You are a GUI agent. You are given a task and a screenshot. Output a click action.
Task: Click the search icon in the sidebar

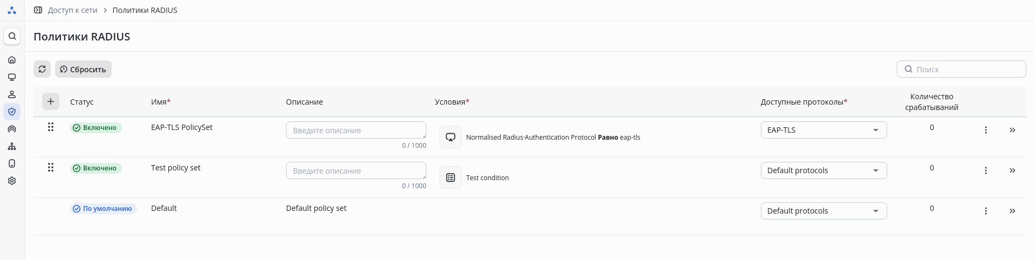pos(12,36)
